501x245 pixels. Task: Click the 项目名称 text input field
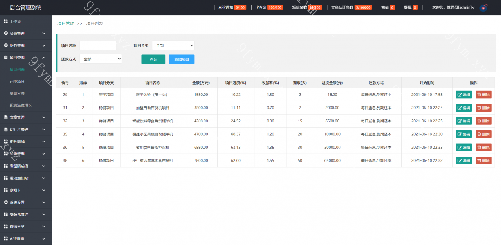point(98,45)
